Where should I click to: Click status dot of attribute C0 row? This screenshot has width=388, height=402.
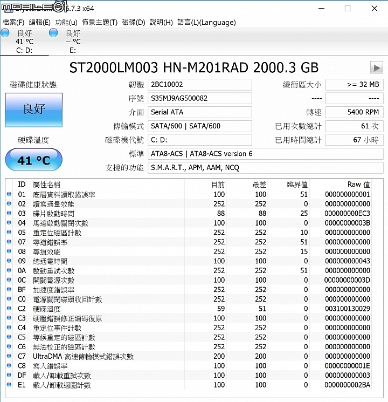point(9,299)
